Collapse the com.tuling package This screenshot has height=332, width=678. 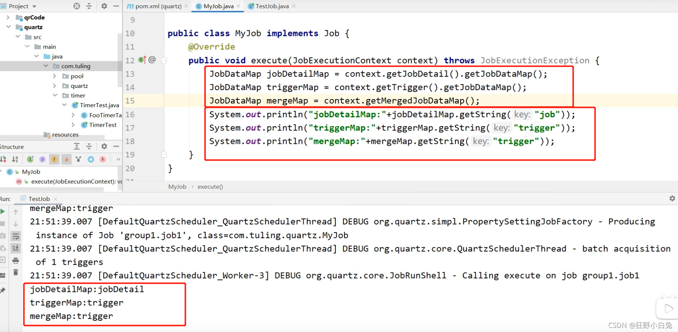pyautogui.click(x=46, y=66)
